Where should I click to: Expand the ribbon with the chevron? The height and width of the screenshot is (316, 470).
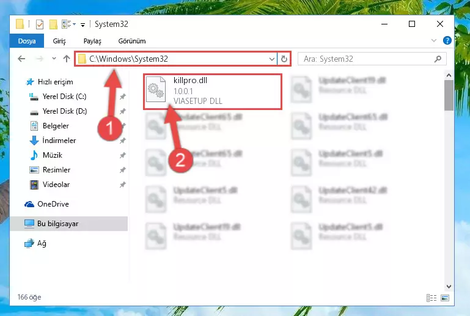[x=433, y=40]
